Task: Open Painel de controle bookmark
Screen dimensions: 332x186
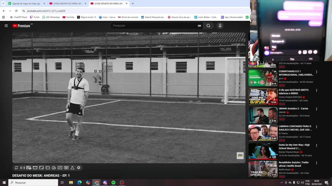Action: 128,17
